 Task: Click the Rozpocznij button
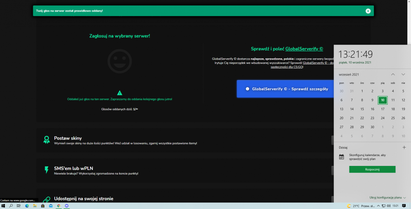point(372,170)
